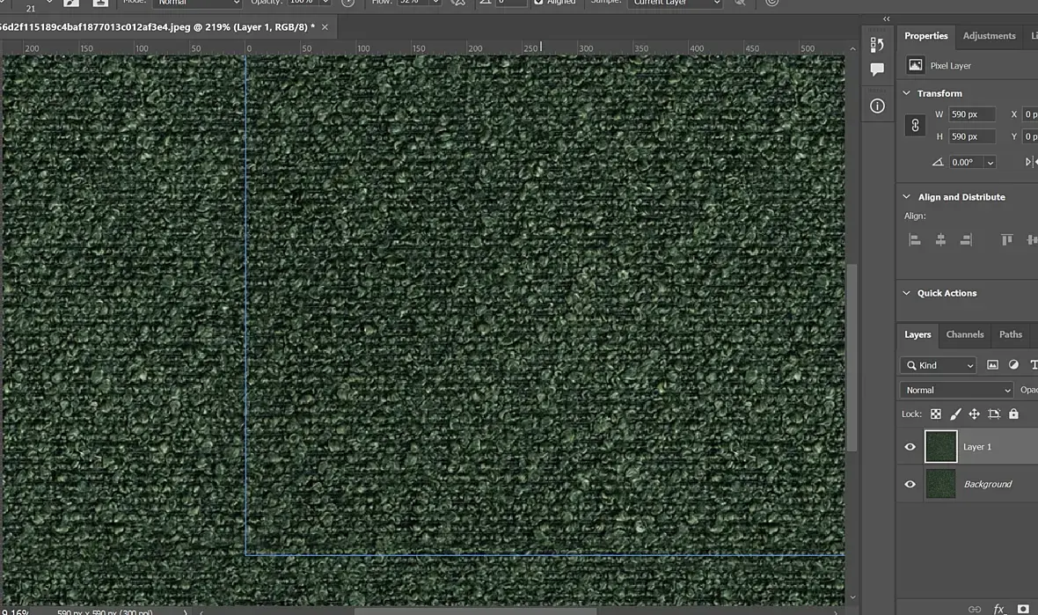
Task: Open the Mode dropdown set to Normal
Action: (x=197, y=3)
